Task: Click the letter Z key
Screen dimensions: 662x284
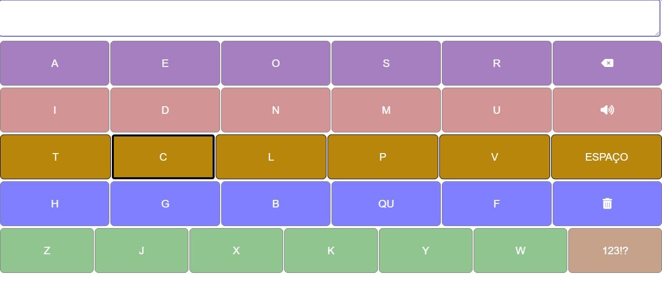Action: coord(47,250)
